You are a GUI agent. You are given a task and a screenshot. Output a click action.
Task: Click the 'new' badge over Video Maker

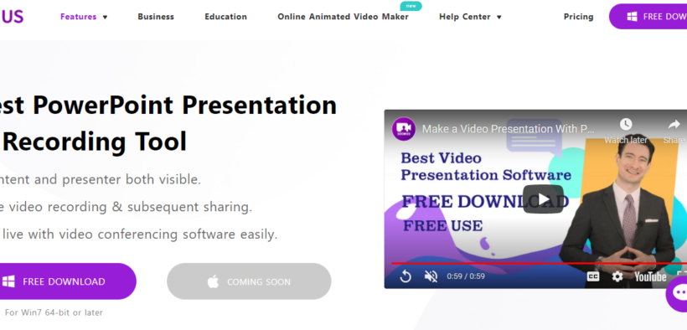coord(411,6)
